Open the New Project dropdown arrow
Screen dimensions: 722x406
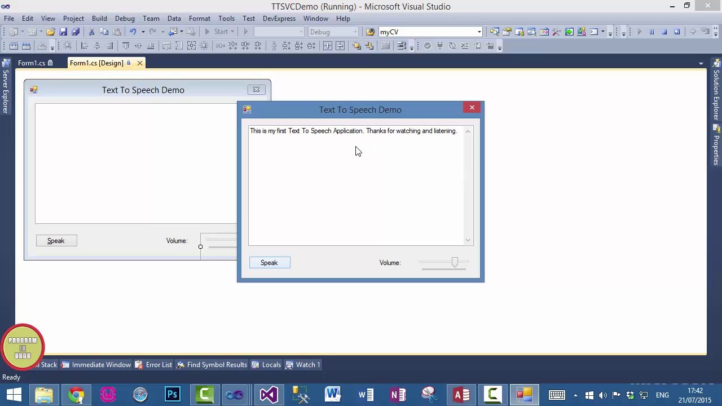coord(23,32)
